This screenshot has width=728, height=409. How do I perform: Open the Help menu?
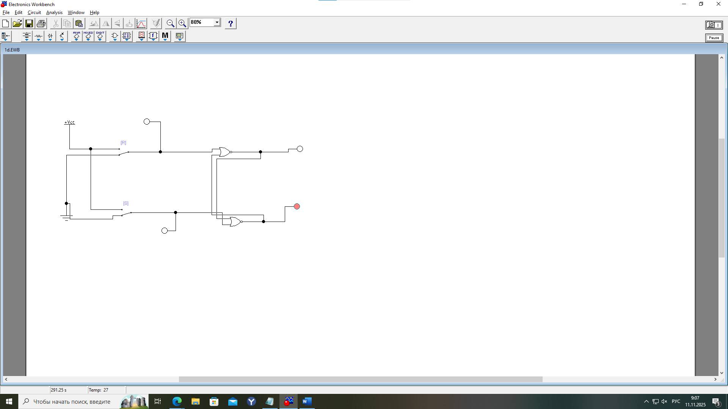pyautogui.click(x=94, y=12)
